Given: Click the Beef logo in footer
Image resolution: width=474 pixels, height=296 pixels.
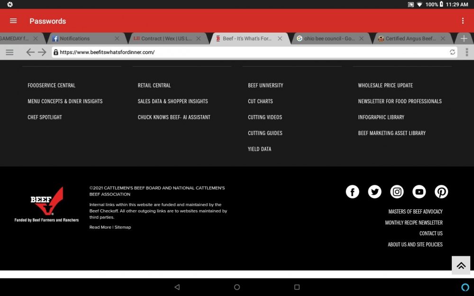Looking at the screenshot, I should click(x=46, y=205).
